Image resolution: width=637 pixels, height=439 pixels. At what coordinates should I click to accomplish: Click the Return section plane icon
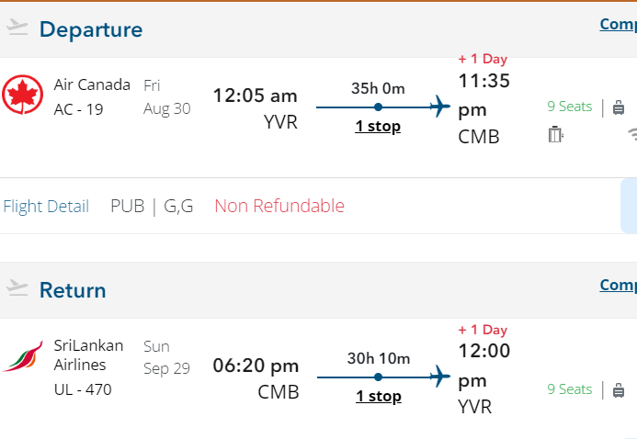[x=17, y=289]
